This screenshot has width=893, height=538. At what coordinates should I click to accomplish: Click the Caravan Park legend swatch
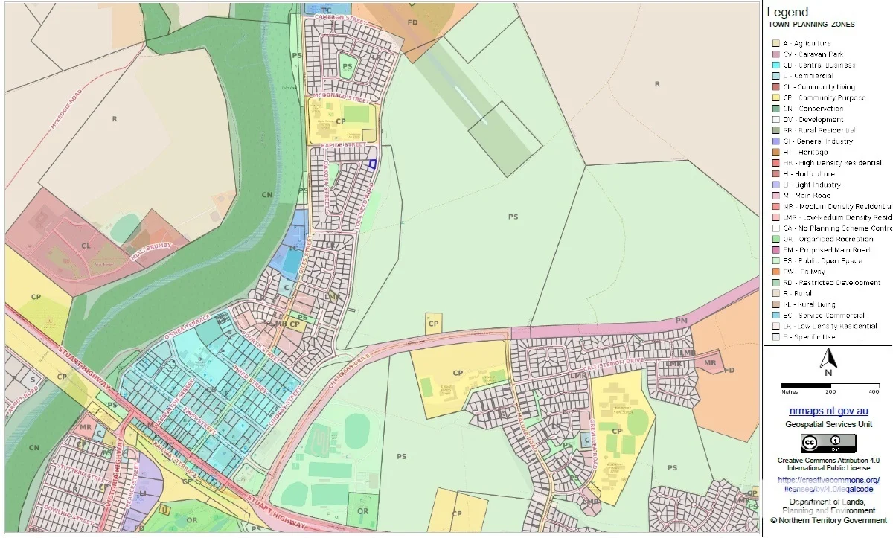[776, 54]
